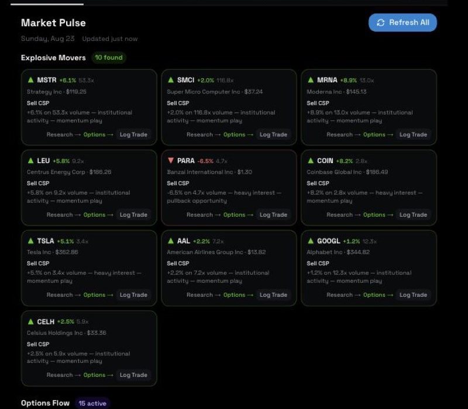This screenshot has height=409, width=468.
Task: Click the up-triangle icon beside MRNA
Action: (x=311, y=80)
